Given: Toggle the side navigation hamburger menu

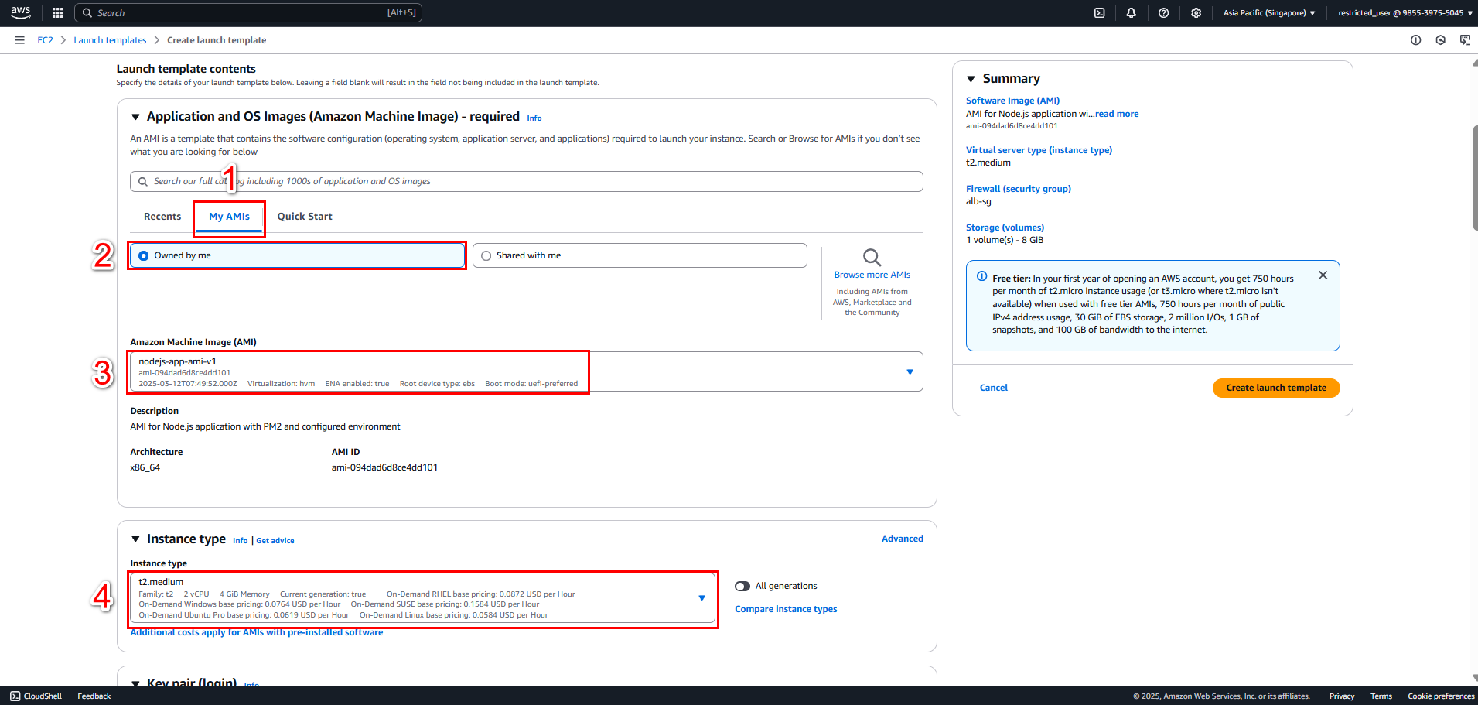Looking at the screenshot, I should click(x=19, y=40).
